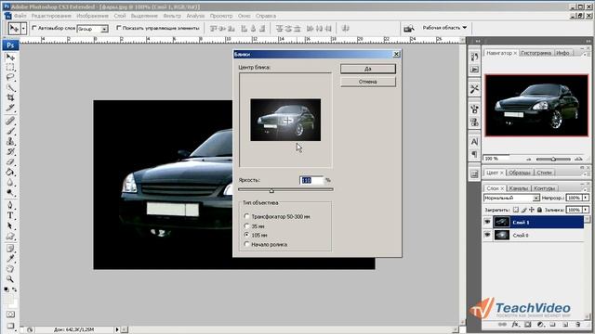Toggle Quick Mask mode icon

click(10, 315)
